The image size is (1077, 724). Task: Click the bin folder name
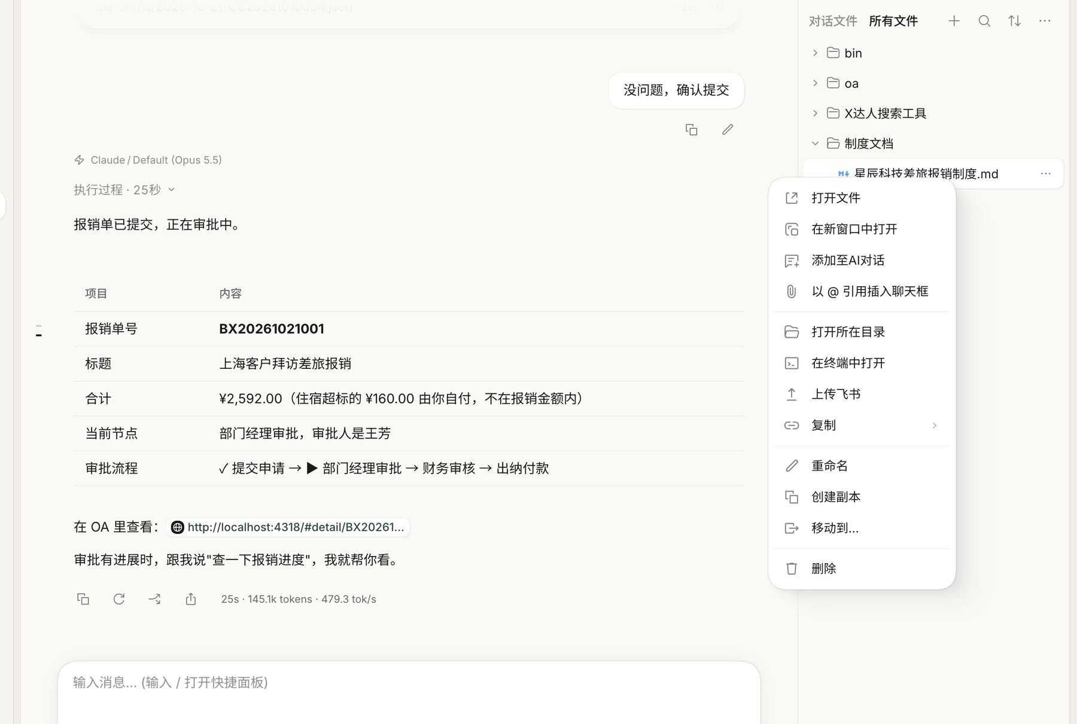click(x=853, y=53)
